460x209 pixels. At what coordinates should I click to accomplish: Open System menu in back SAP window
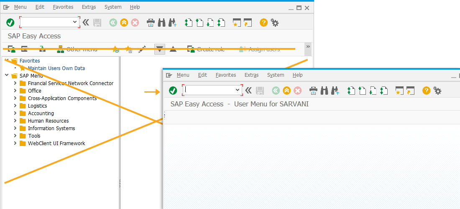[113, 7]
